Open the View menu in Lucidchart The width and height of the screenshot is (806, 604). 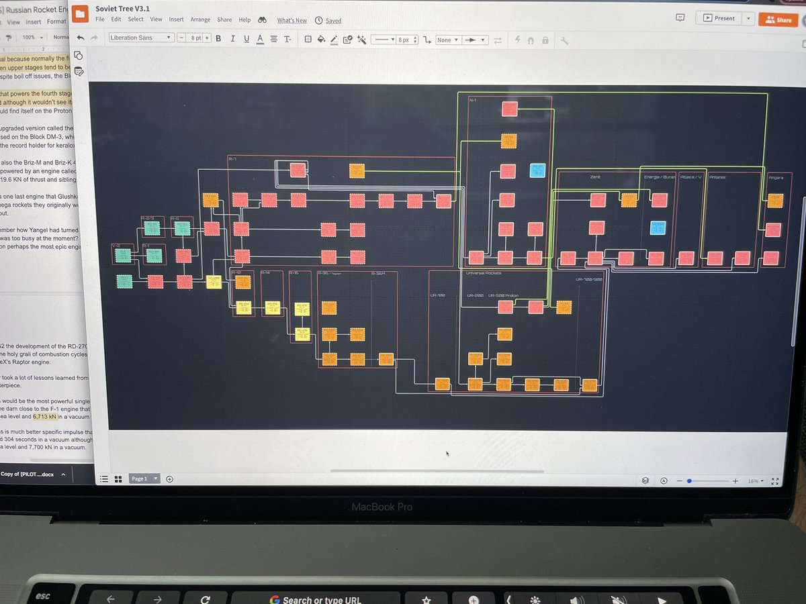[156, 19]
